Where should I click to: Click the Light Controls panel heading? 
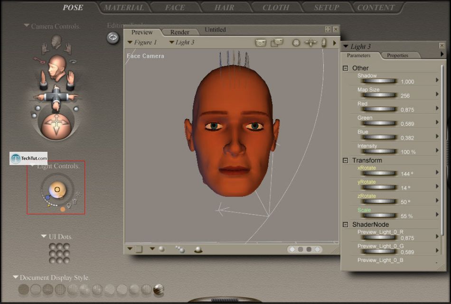[57, 166]
